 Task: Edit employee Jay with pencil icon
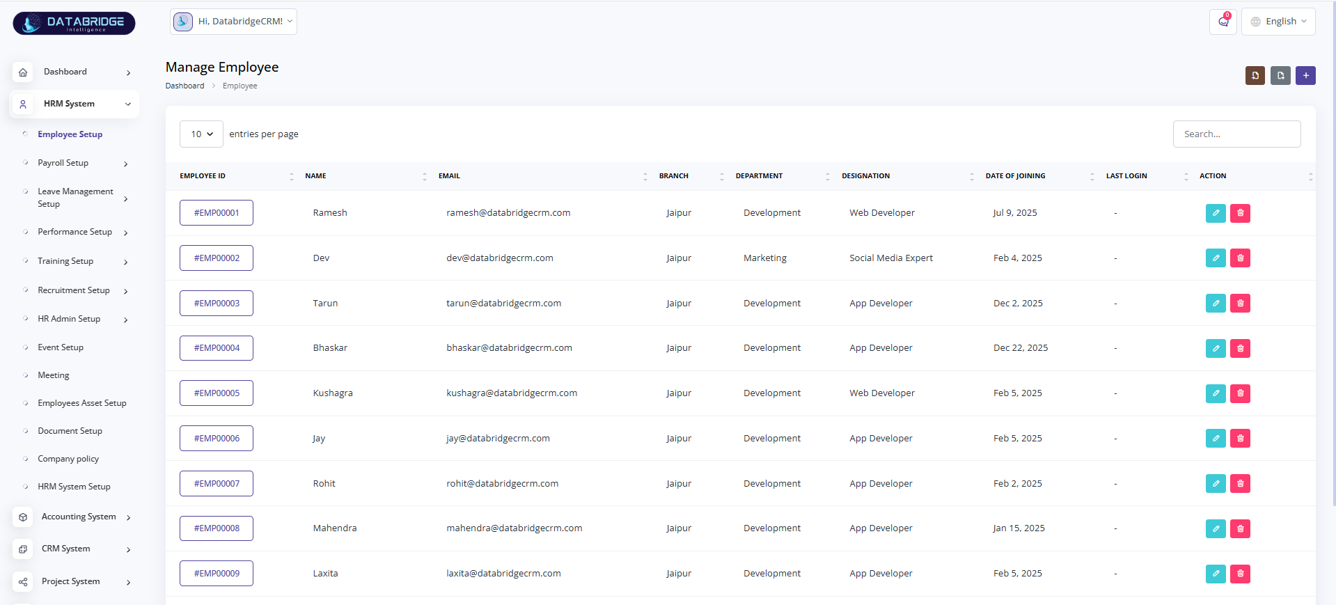(1216, 439)
